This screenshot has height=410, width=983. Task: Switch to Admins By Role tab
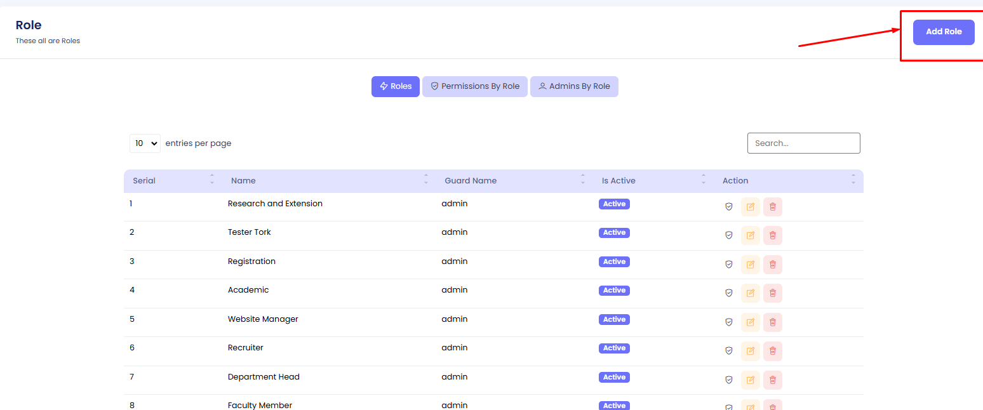click(574, 86)
